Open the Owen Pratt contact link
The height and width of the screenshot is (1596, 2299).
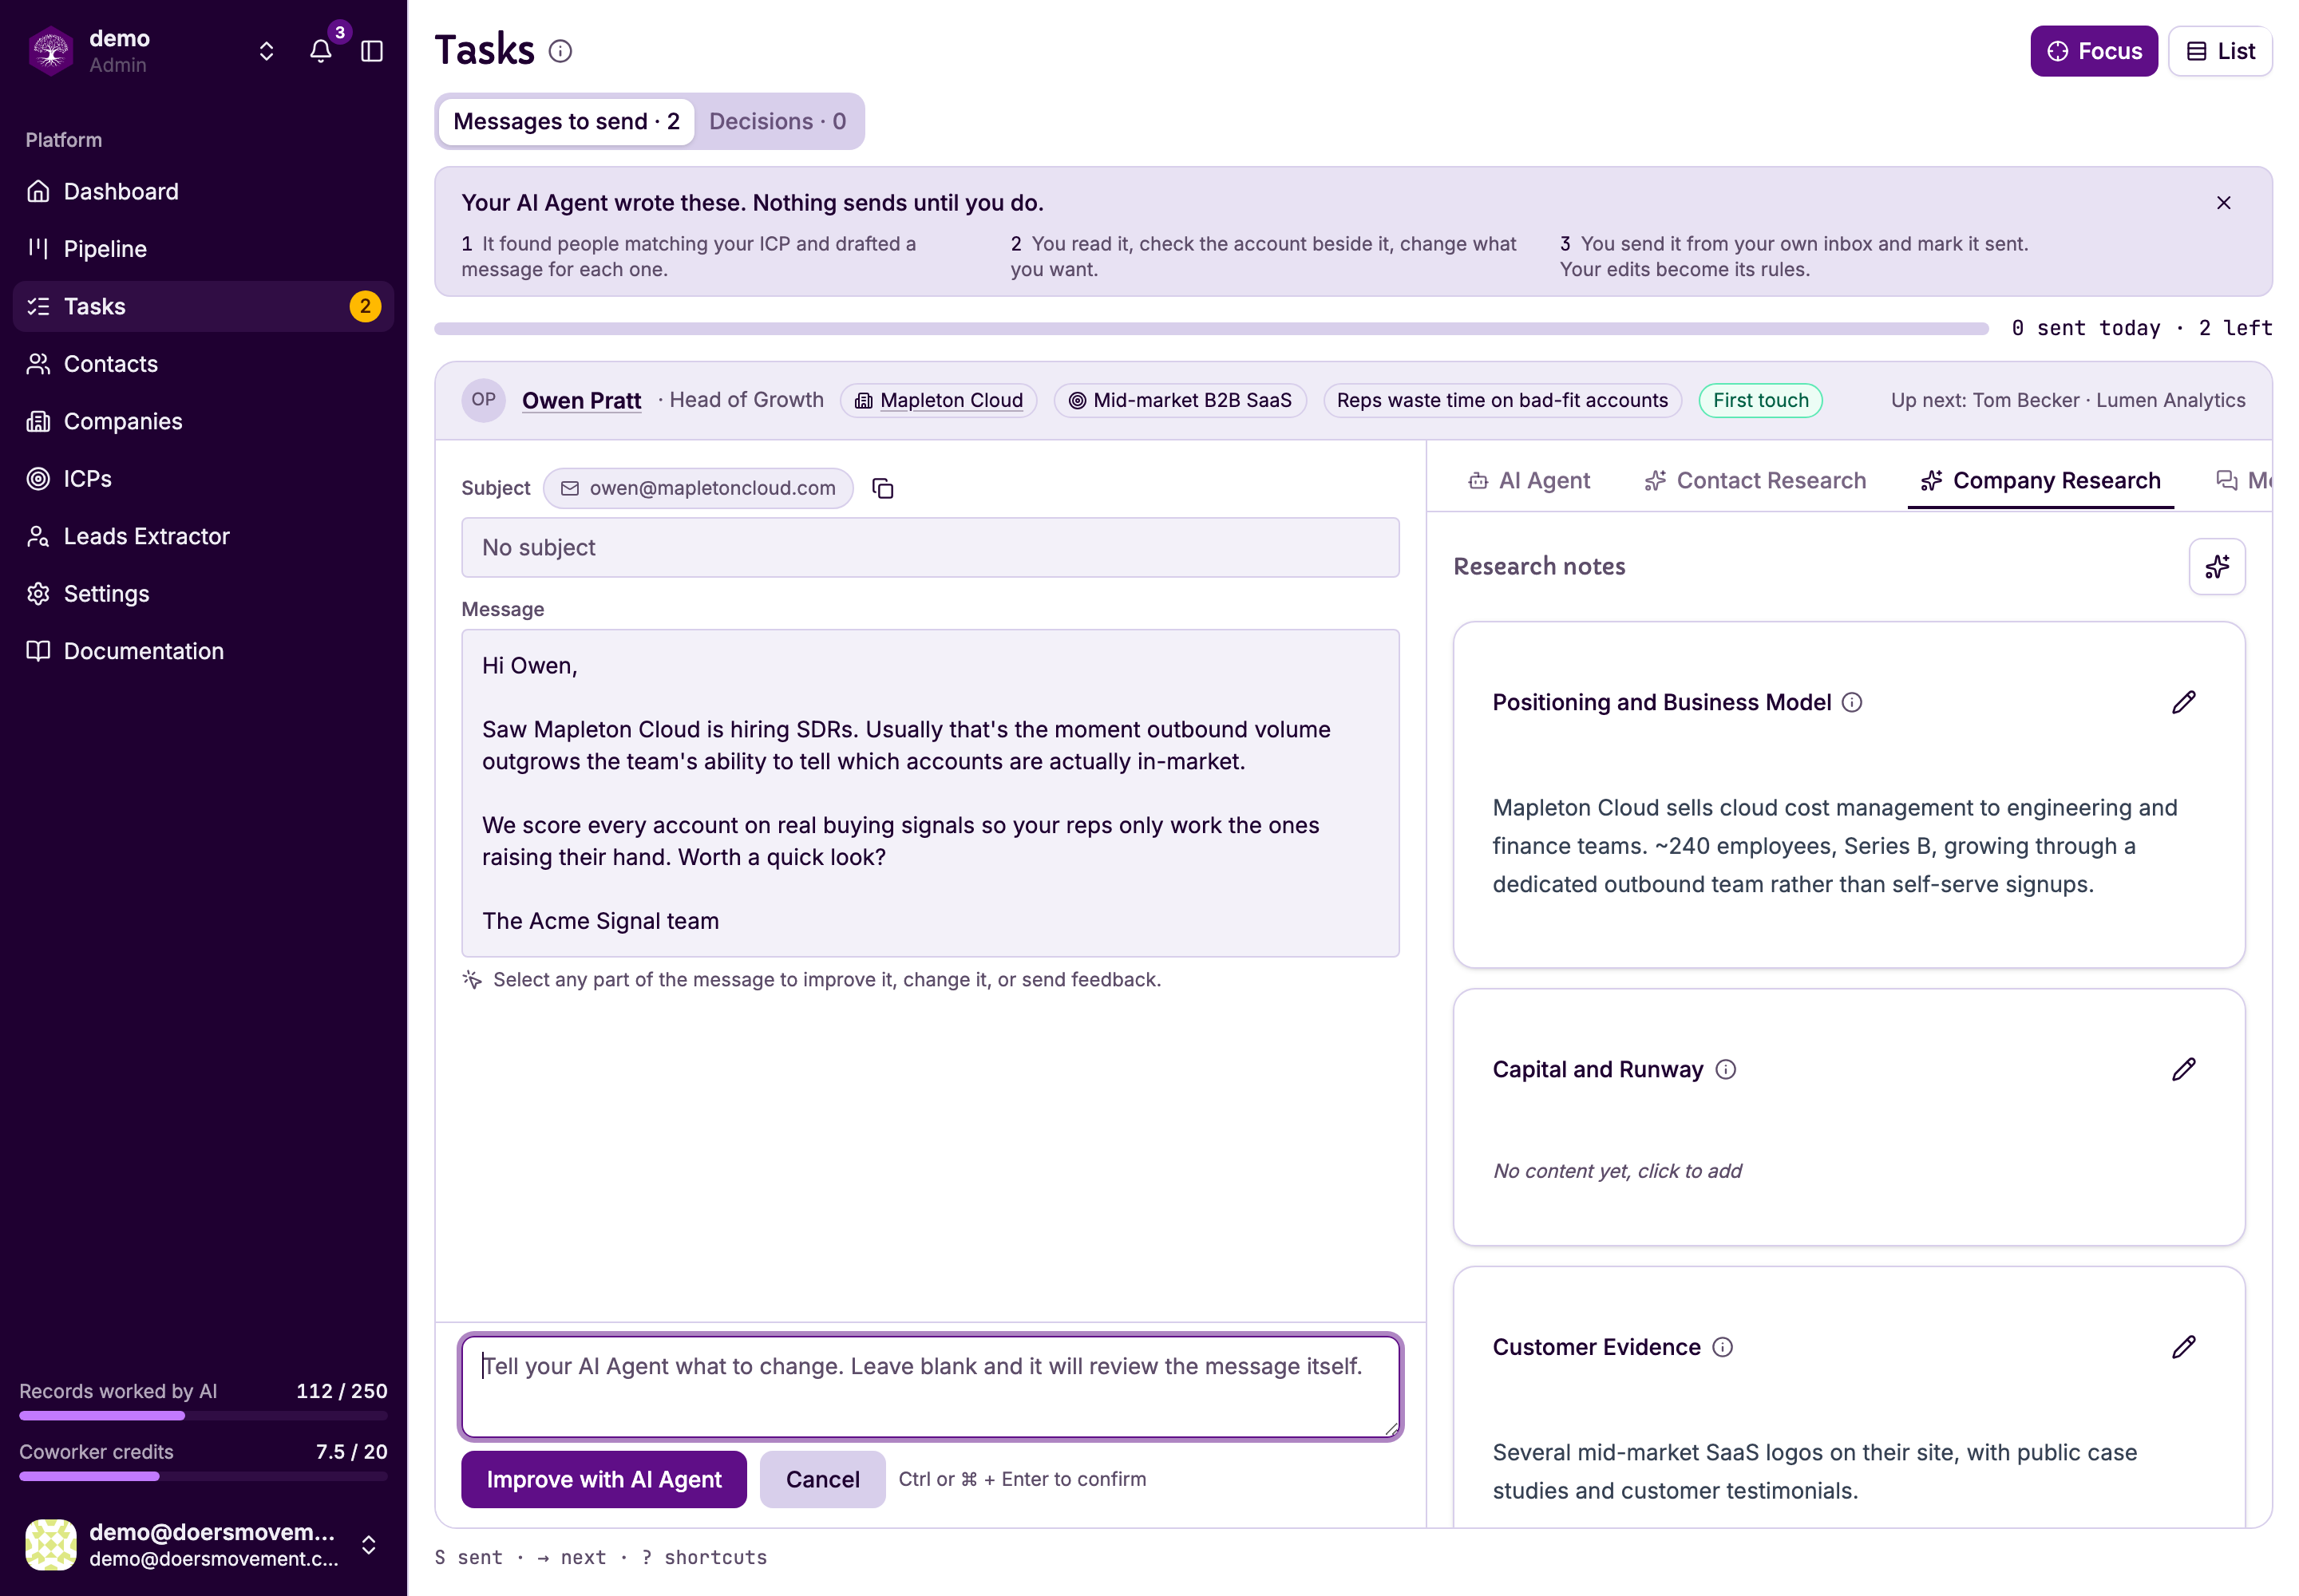click(581, 400)
